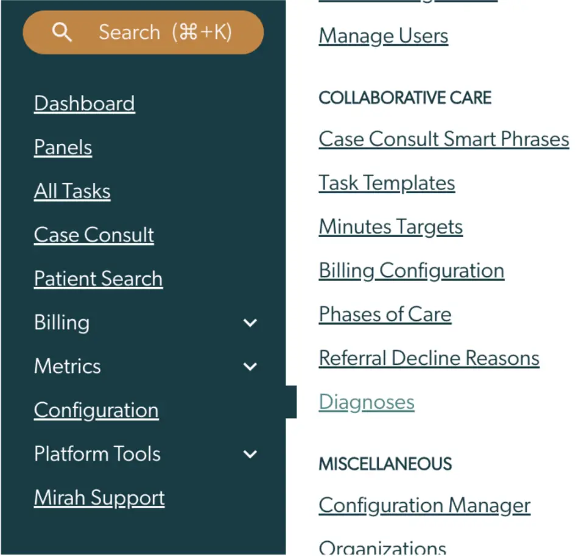Select the Configuration menu item

(96, 411)
